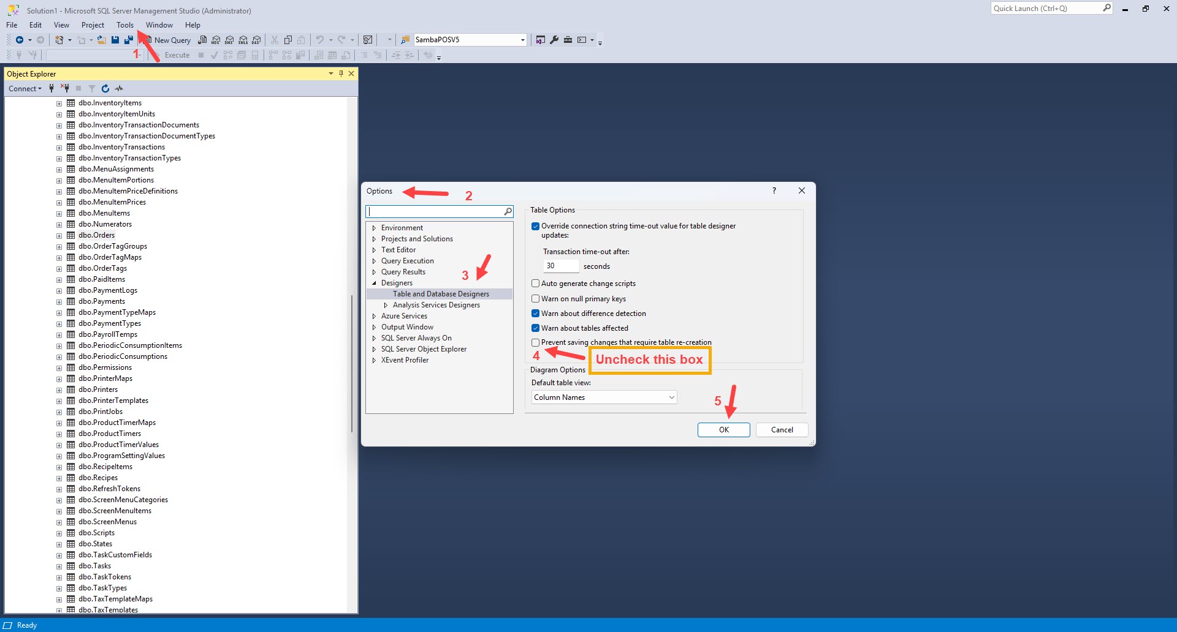
Task: Select the dbo.MenuItems table
Action: (104, 213)
